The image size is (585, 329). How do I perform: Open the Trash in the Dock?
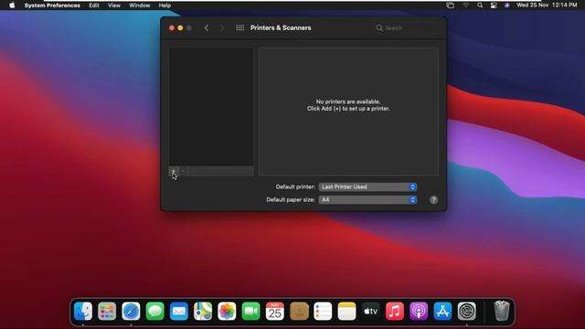(502, 311)
